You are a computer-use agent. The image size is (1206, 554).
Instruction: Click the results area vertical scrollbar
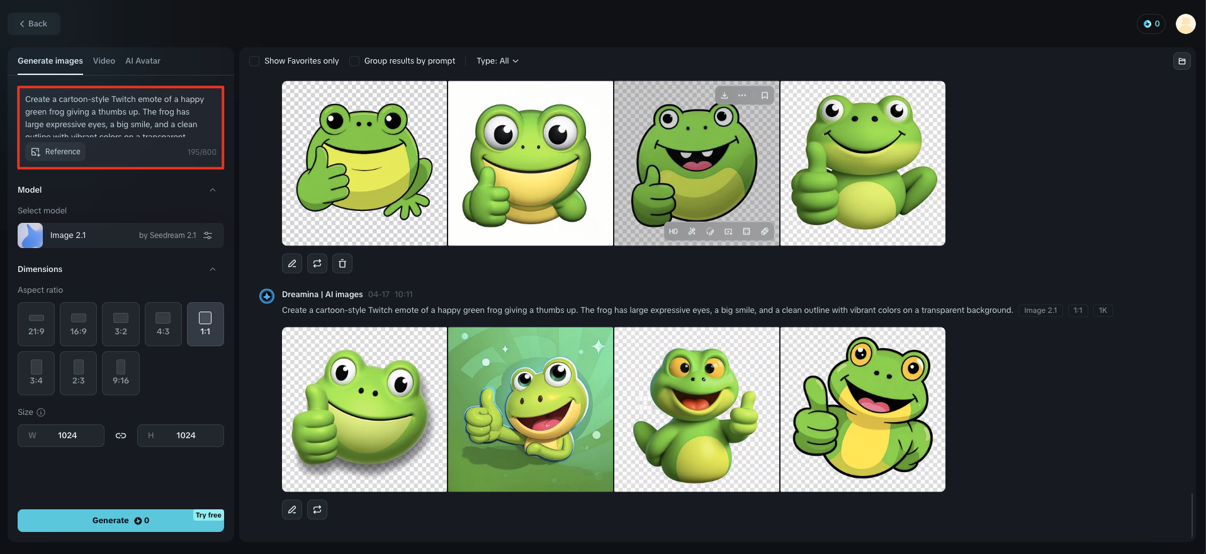coord(1192,515)
